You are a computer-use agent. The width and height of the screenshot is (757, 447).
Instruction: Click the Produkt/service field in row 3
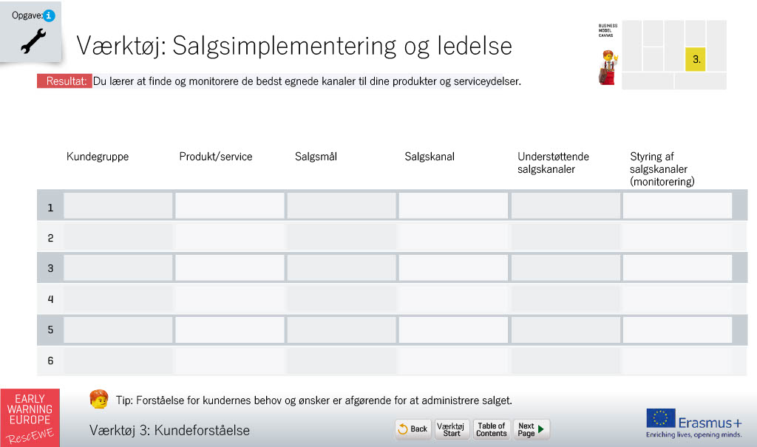click(x=229, y=267)
